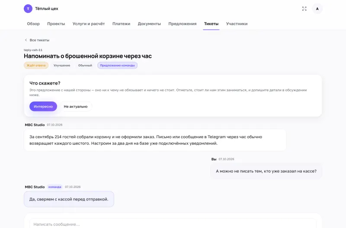Click the Улучшение tag
The image size is (346, 228).
[x=62, y=66]
